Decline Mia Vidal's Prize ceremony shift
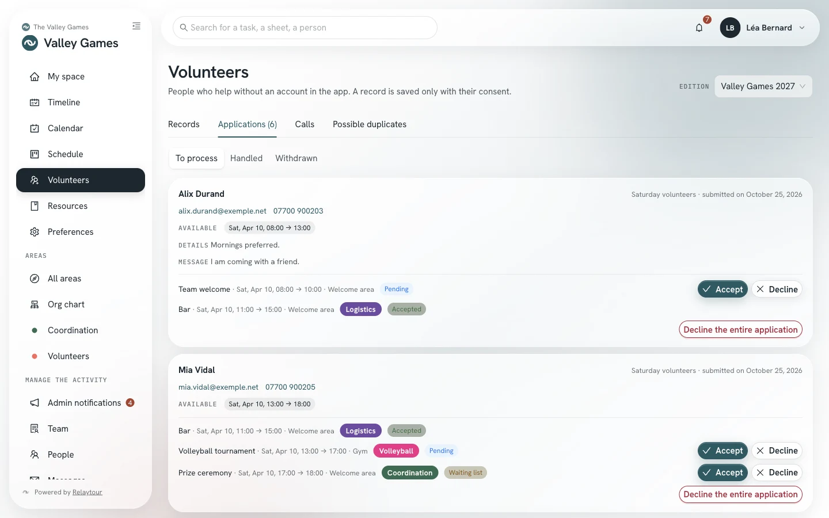This screenshot has height=518, width=829. (x=777, y=473)
